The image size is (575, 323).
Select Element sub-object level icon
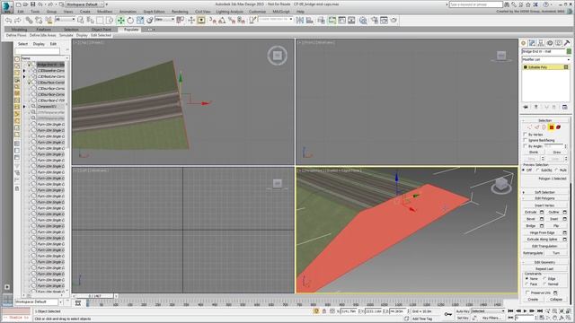[559, 127]
